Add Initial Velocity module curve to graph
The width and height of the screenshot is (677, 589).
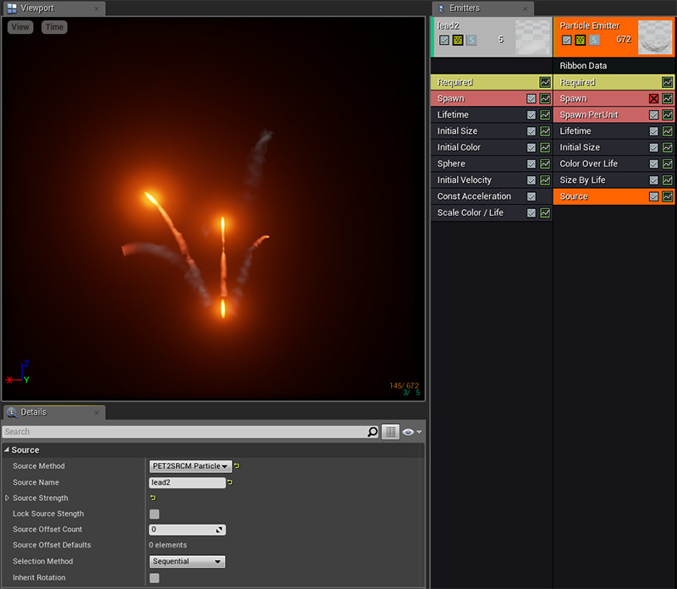[545, 180]
